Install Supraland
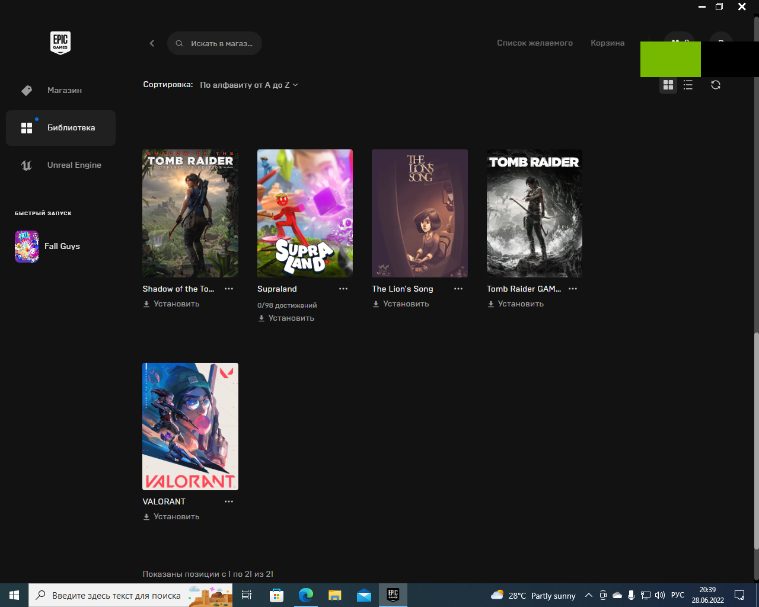 [x=286, y=318]
